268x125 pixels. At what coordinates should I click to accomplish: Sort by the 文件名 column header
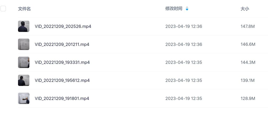pyautogui.click(x=24, y=9)
